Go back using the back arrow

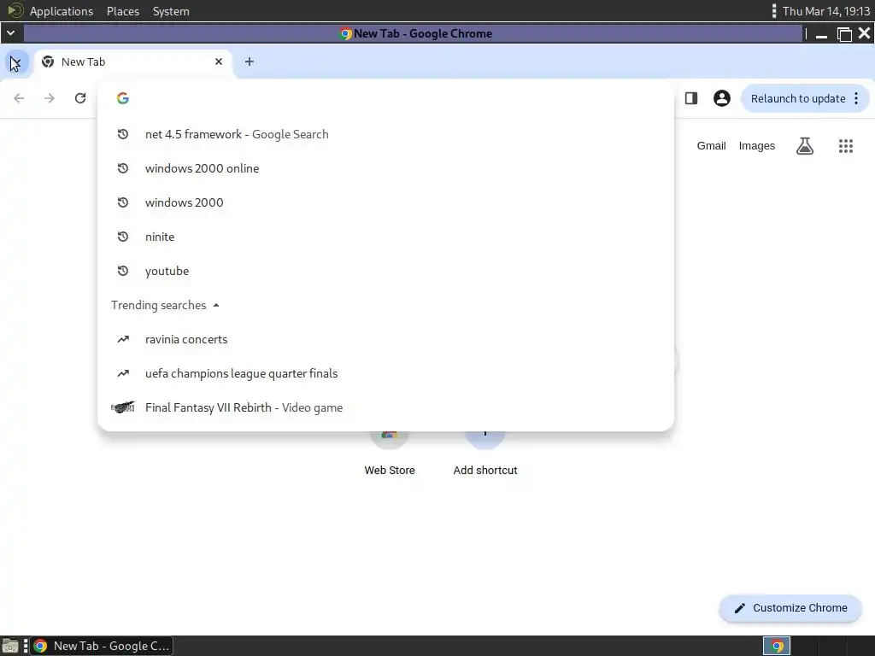tap(19, 98)
